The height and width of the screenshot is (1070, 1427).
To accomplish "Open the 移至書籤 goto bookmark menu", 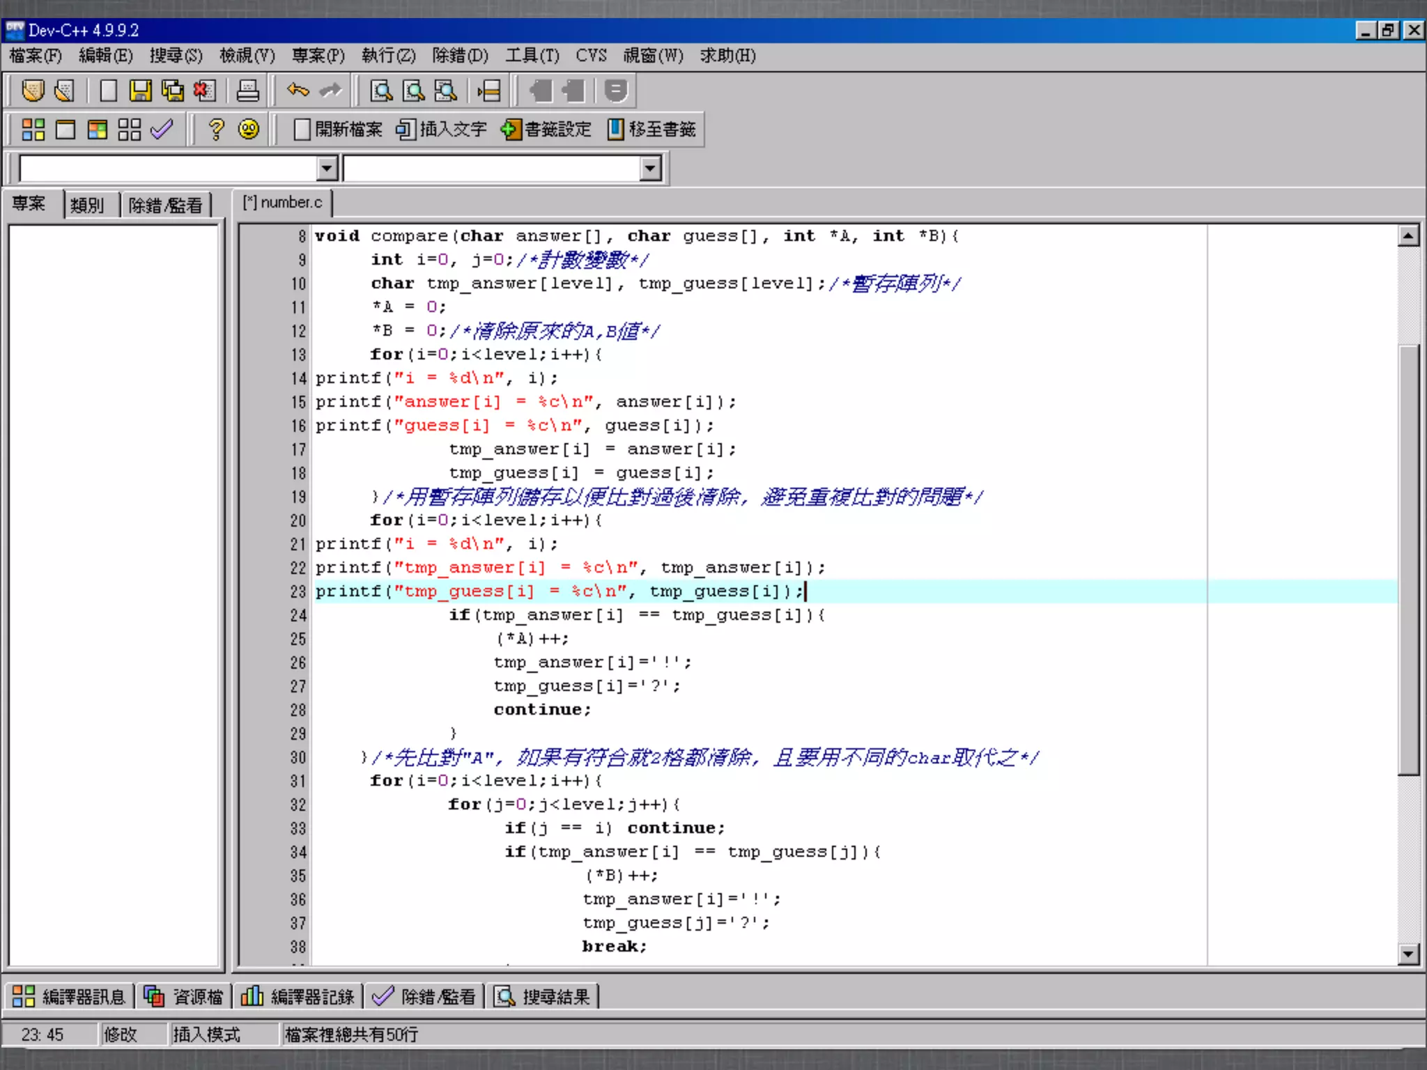I will [652, 130].
